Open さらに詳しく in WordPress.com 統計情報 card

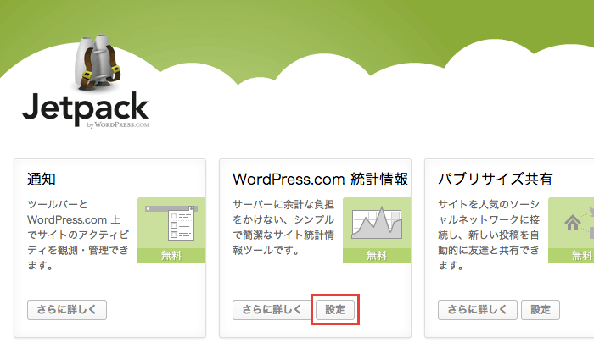pos(272,310)
